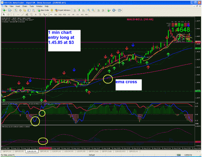Image resolution: width=202 pixels, height=157 pixels.
Task: Select the M15 timeframe button
Action: pos(60,15)
